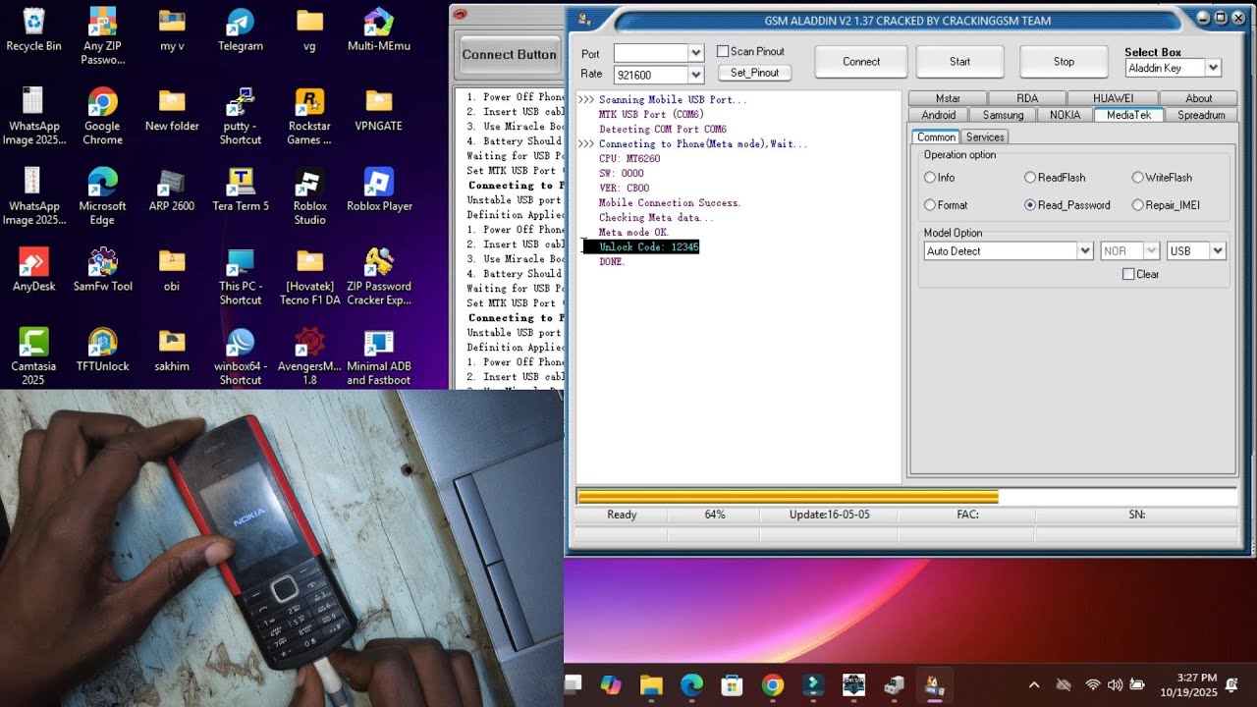Open Any ZIP Password desktop shortcut
This screenshot has height=707, width=1257.
[103, 36]
